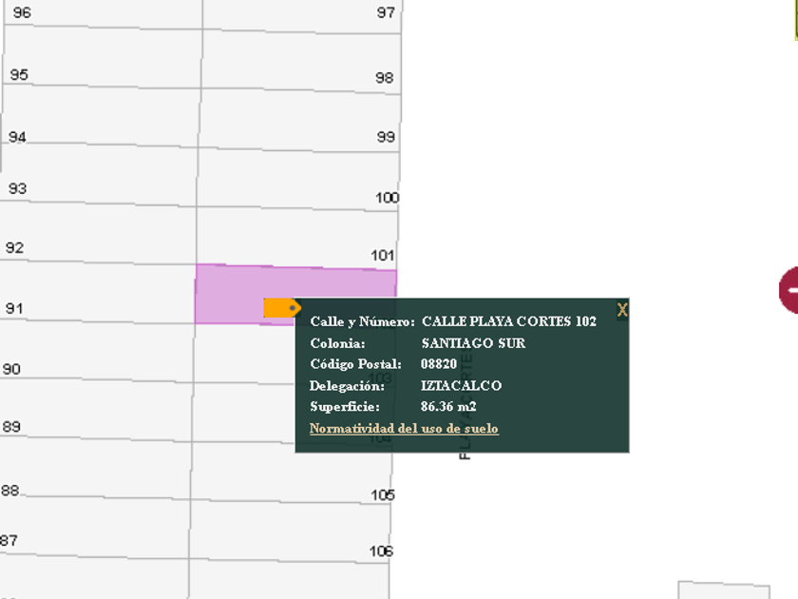Viewport: 798px width, 599px height.
Task: Click the colonia value SANTIAGO SUR
Action: coord(473,343)
